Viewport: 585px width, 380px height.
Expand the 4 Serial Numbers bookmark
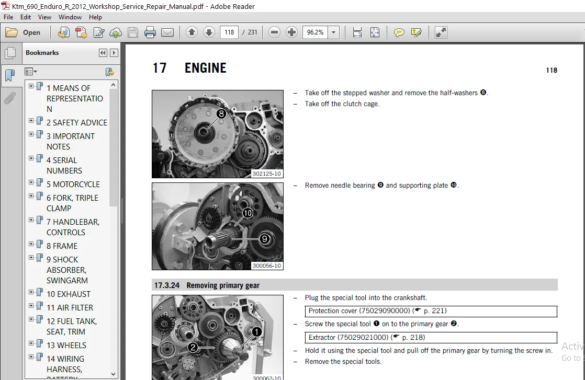pyautogui.click(x=31, y=158)
